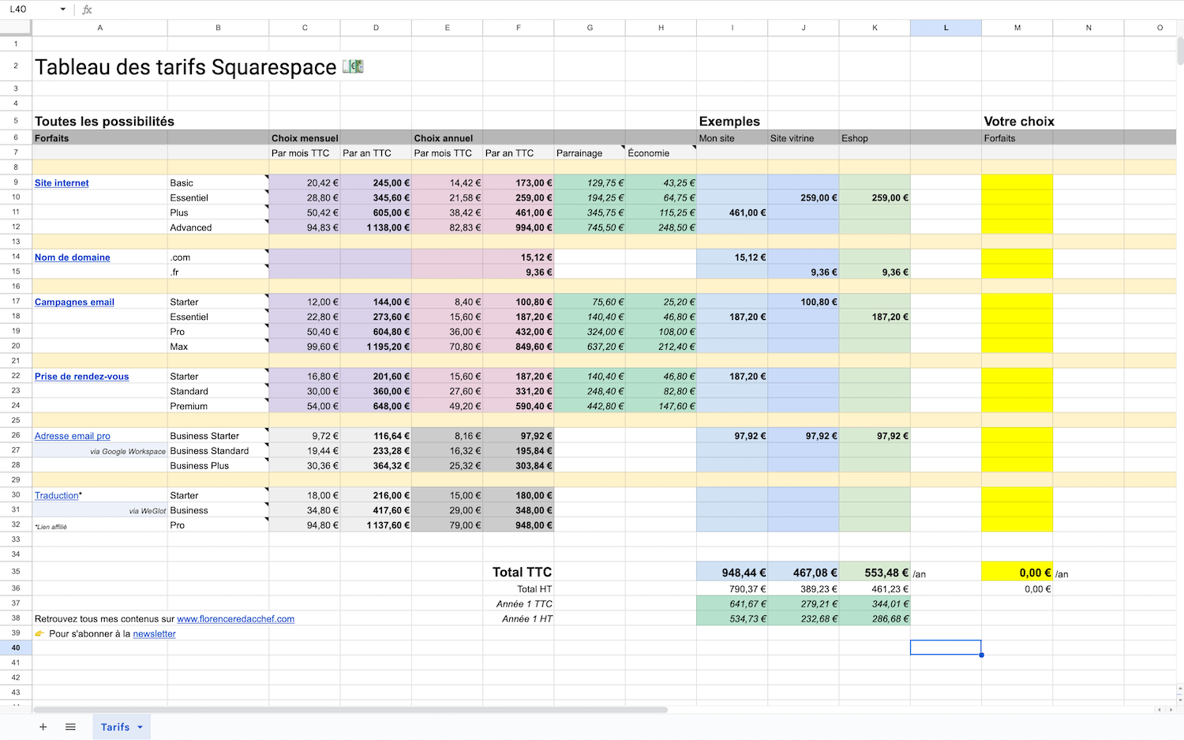
Task: Select the 745,50 € parrainage cell
Action: click(x=590, y=227)
